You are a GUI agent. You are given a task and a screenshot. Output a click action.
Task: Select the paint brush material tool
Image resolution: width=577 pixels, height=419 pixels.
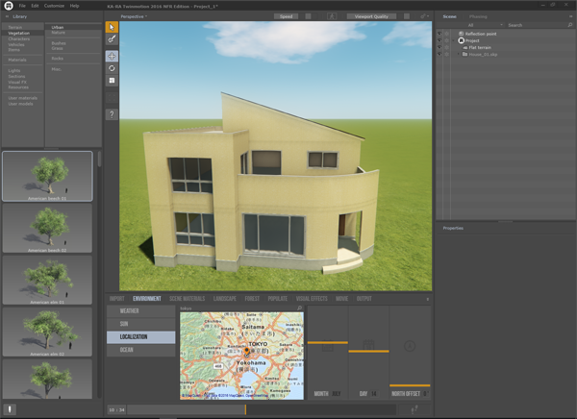click(x=112, y=39)
